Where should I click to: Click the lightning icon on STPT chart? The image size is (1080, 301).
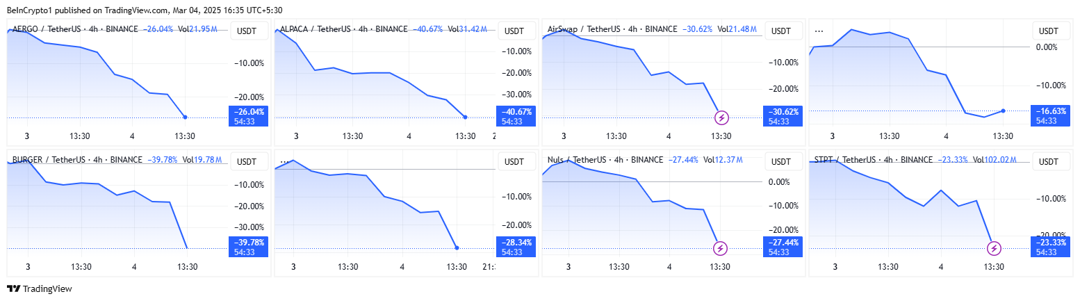995,248
